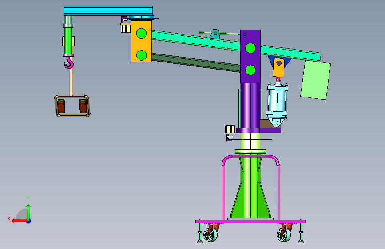Screen dimensions: 385x249
Task: Select the blue triangular bracket under arm
Action: point(271,61)
